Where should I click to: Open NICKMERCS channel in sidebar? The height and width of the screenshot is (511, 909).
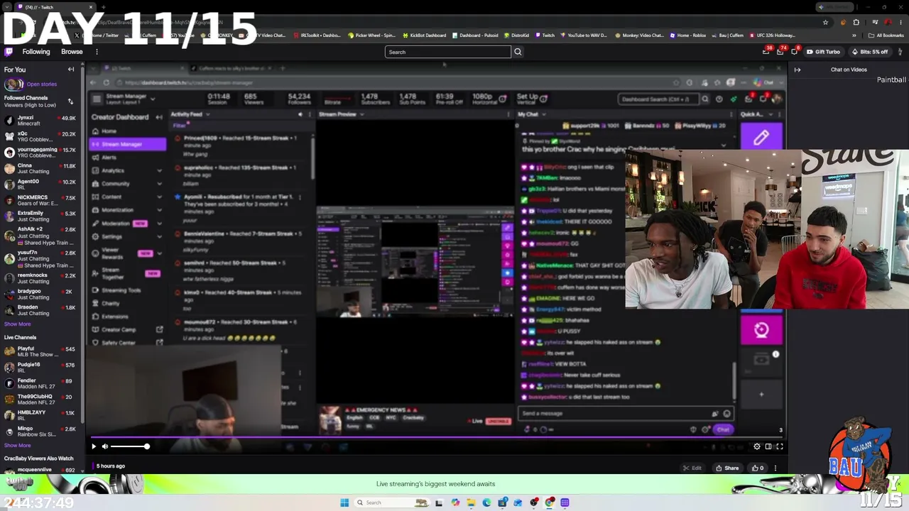click(40, 200)
